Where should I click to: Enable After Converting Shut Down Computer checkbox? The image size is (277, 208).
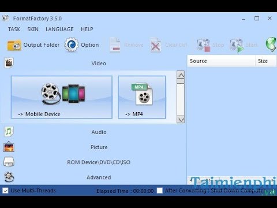point(160,191)
